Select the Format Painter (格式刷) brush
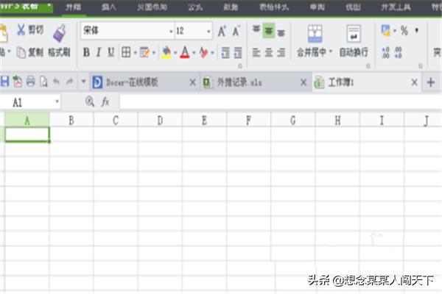Screen dimensions: 442x294 60,32
